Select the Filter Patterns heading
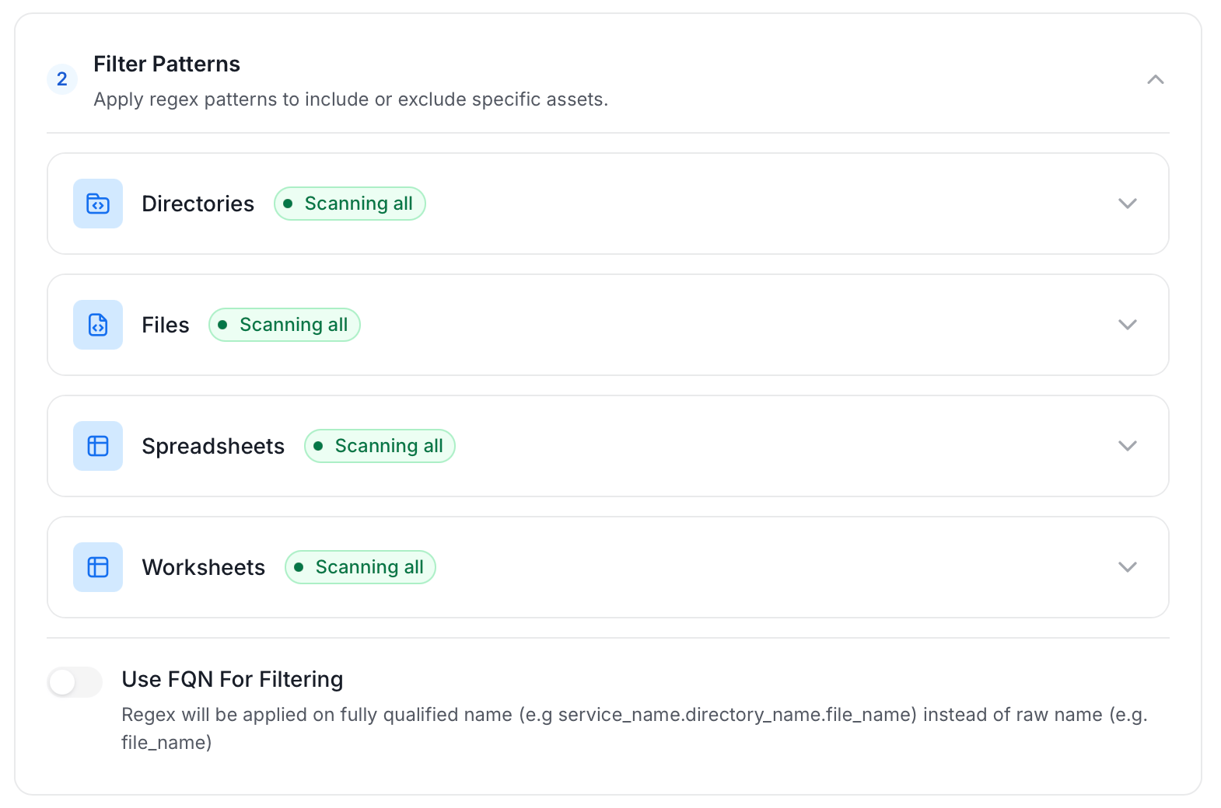The image size is (1221, 808). pos(166,64)
